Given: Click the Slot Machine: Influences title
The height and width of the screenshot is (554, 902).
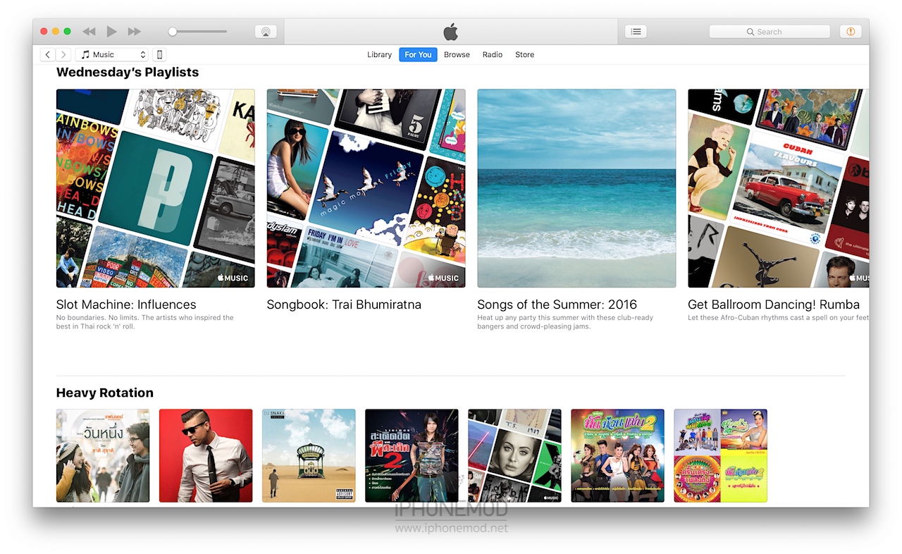Looking at the screenshot, I should [126, 304].
